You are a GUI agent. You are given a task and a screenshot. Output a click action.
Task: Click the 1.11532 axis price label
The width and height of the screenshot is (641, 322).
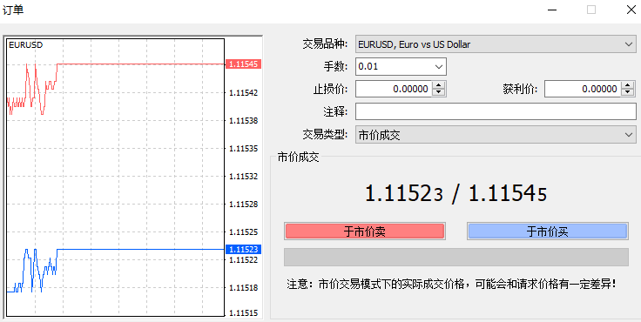244,176
